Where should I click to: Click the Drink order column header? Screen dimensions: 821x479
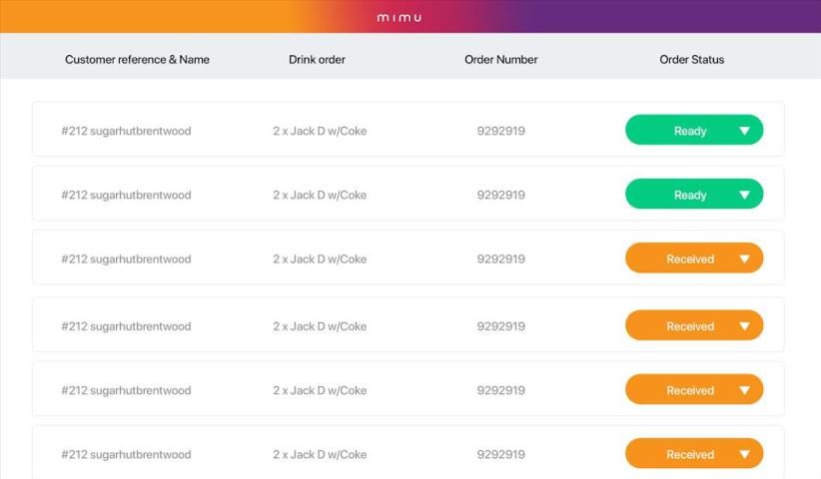coord(317,60)
